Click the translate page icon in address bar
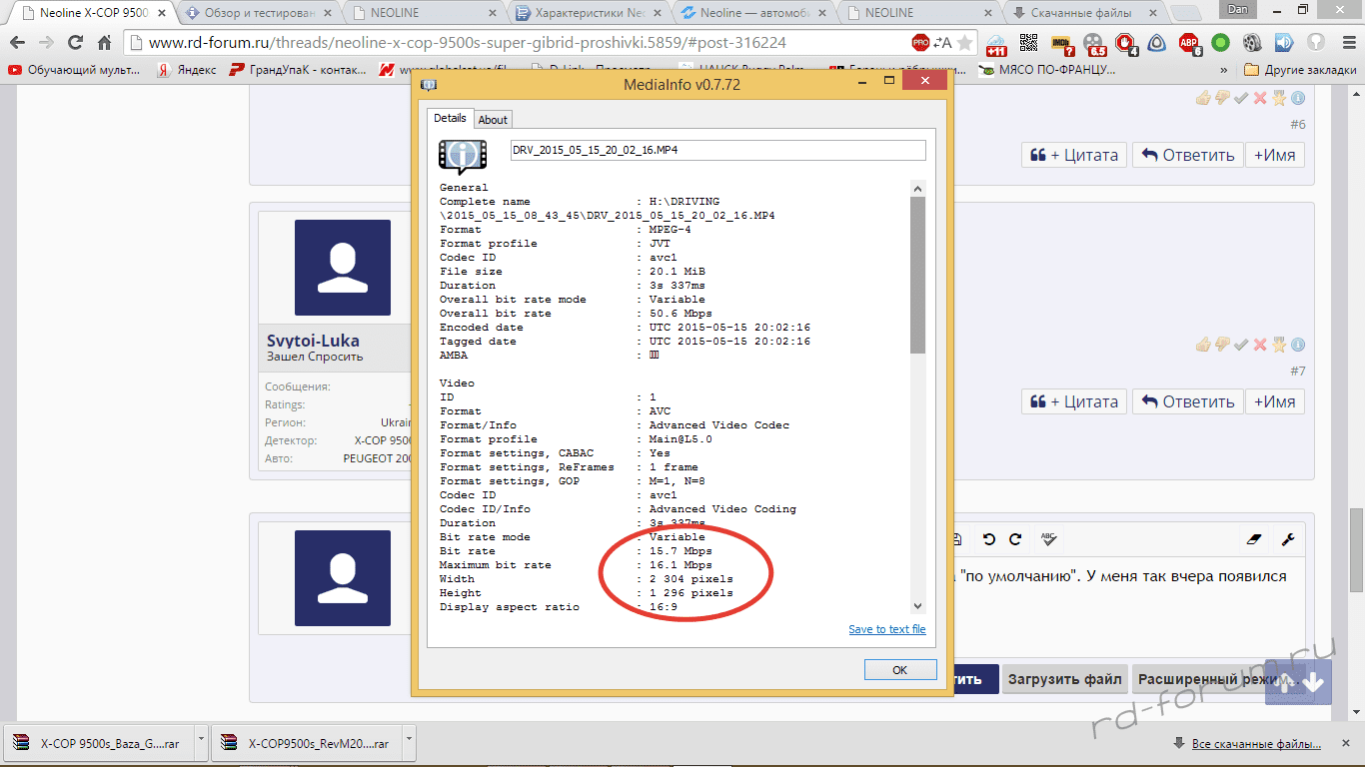The width and height of the screenshot is (1365, 767). click(942, 43)
